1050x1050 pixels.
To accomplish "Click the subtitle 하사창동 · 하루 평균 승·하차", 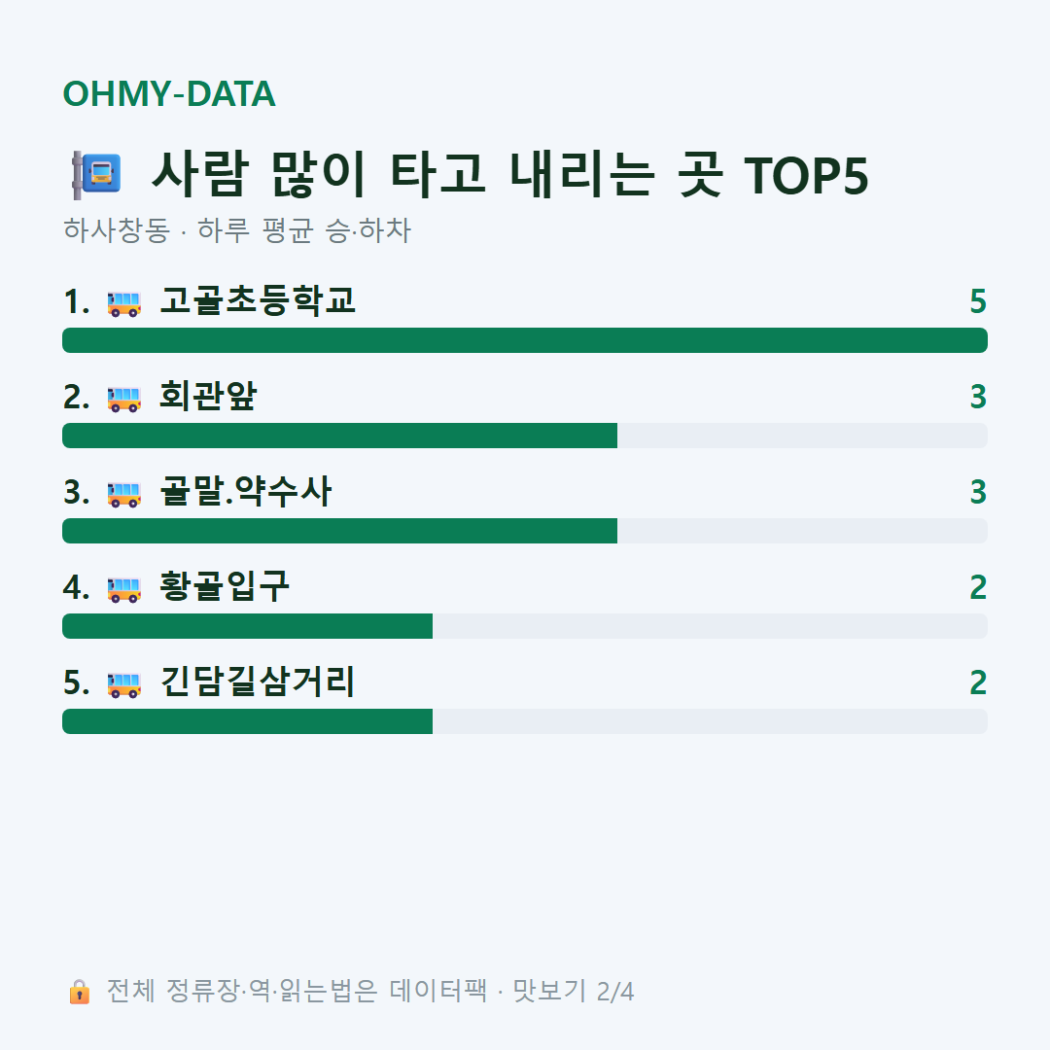I will click(x=237, y=230).
